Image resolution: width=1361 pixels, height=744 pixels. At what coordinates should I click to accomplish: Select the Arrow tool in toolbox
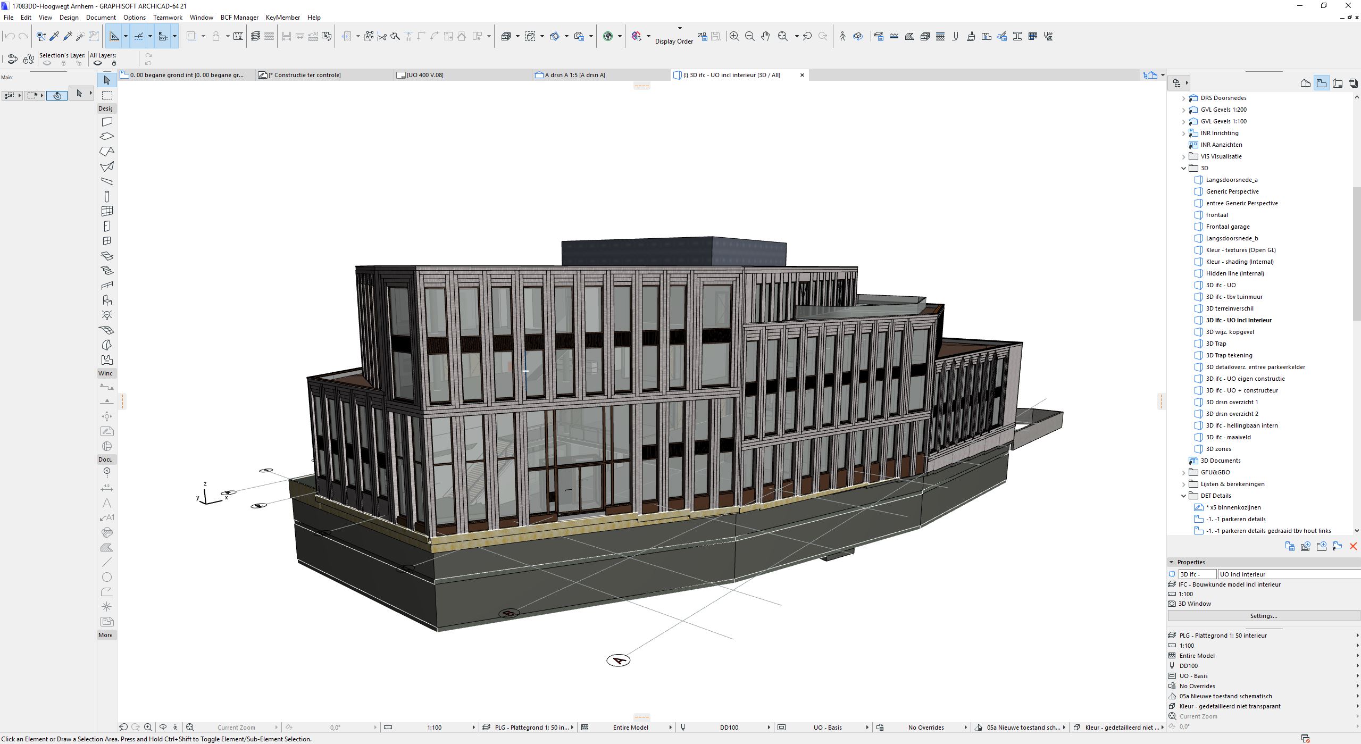pos(107,80)
